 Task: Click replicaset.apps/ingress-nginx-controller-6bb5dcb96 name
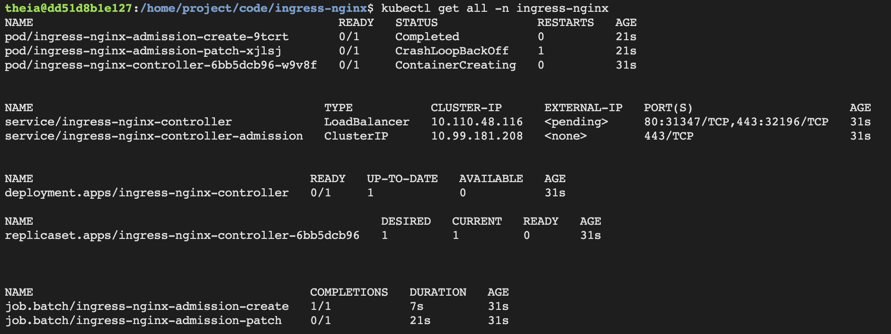pos(182,236)
